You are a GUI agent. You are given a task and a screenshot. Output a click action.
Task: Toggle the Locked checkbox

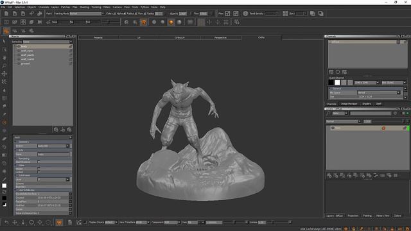coord(39,172)
